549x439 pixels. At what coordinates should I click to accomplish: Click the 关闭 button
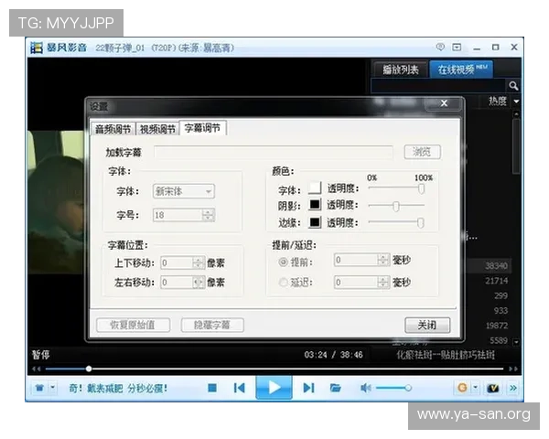point(427,326)
